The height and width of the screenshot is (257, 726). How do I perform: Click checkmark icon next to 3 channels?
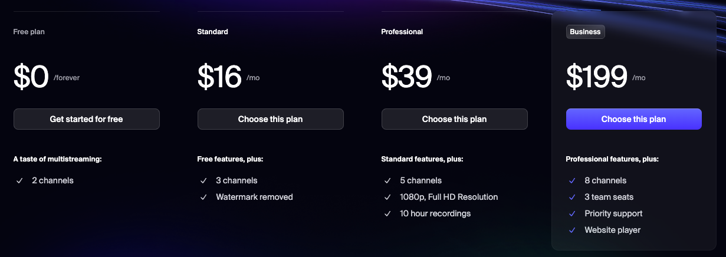(x=203, y=180)
